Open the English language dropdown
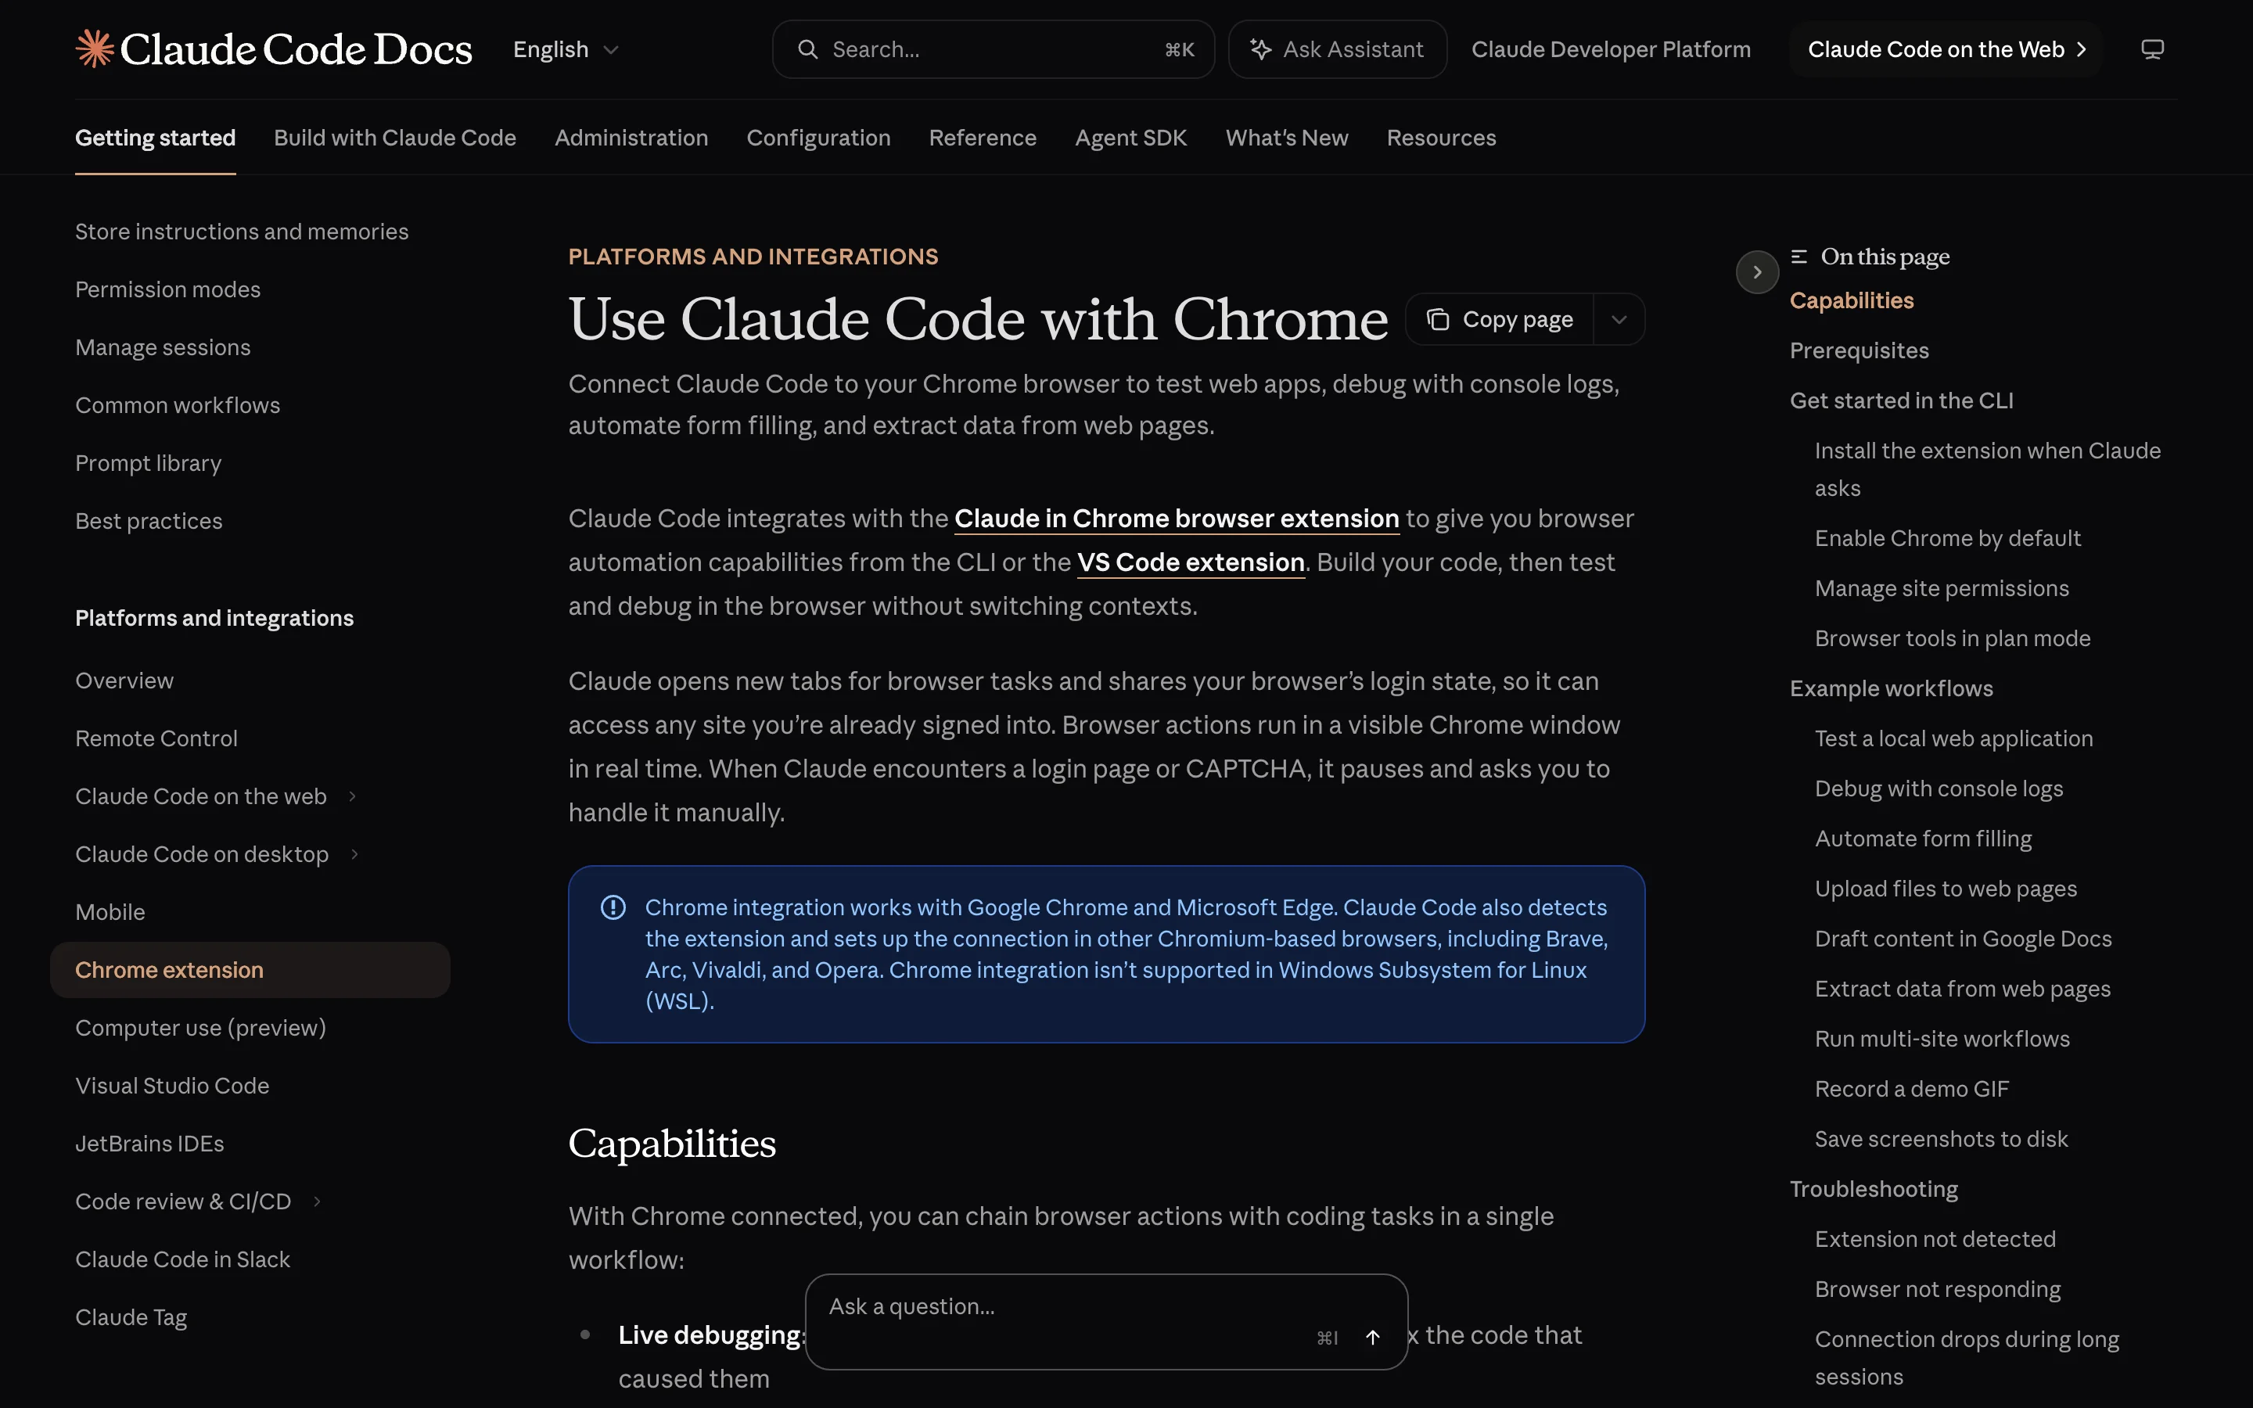Viewport: 2253px width, 1408px height. [566, 49]
